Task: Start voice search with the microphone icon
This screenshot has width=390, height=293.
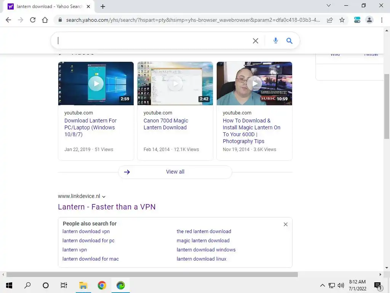Action: [276, 40]
